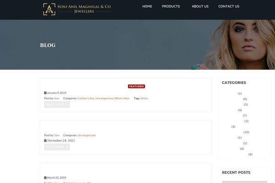
Task: Open the Products menu
Action: coord(171,6)
